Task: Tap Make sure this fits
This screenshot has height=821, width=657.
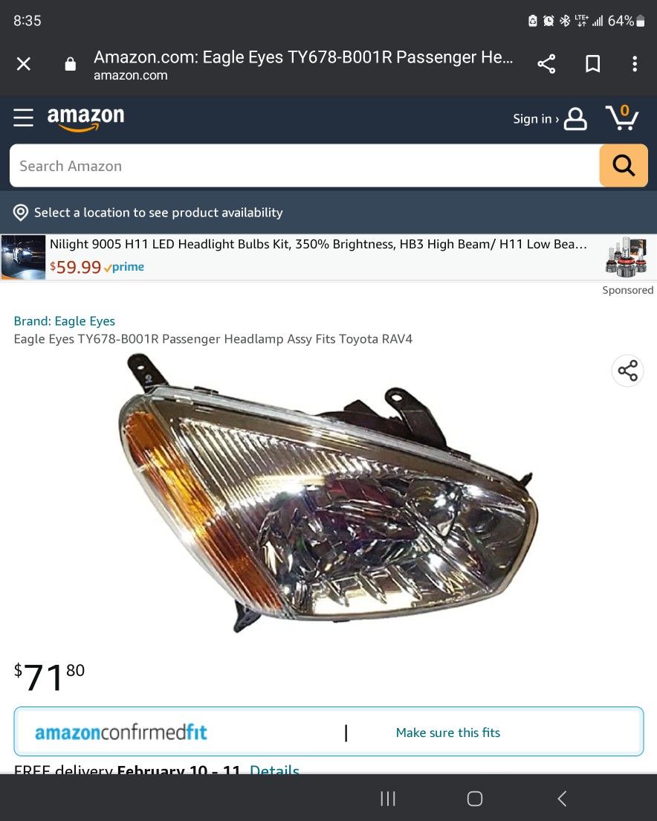Action: (x=447, y=733)
